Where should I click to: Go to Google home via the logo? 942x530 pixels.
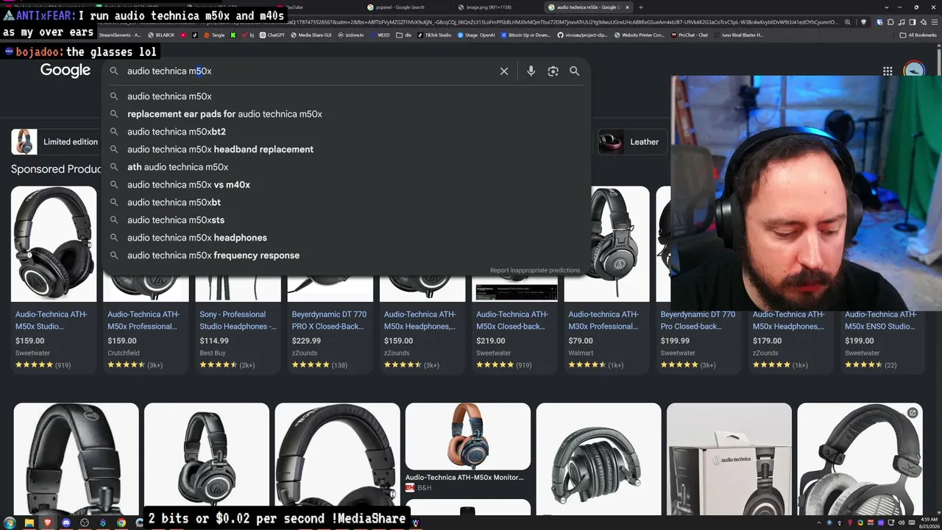click(65, 71)
